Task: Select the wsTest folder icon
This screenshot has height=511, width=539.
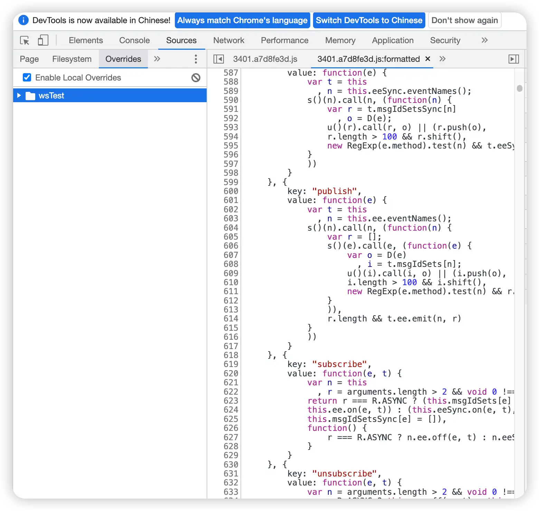Action: coord(30,96)
